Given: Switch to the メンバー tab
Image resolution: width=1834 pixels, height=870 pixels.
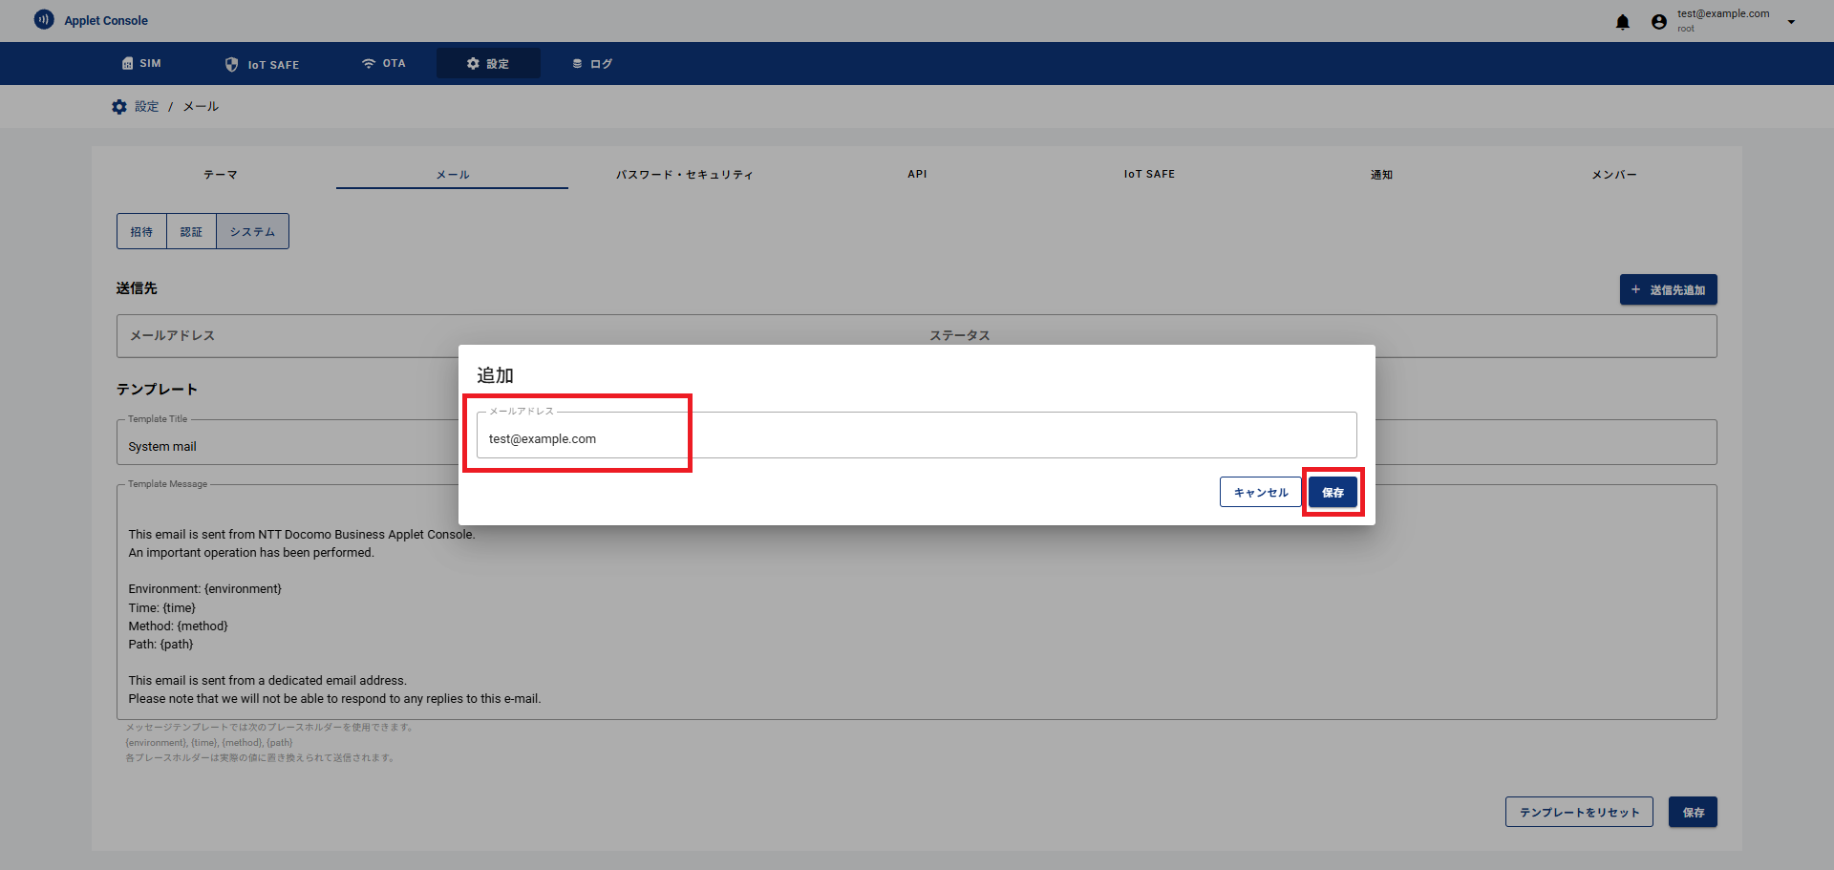Looking at the screenshot, I should pos(1613,174).
